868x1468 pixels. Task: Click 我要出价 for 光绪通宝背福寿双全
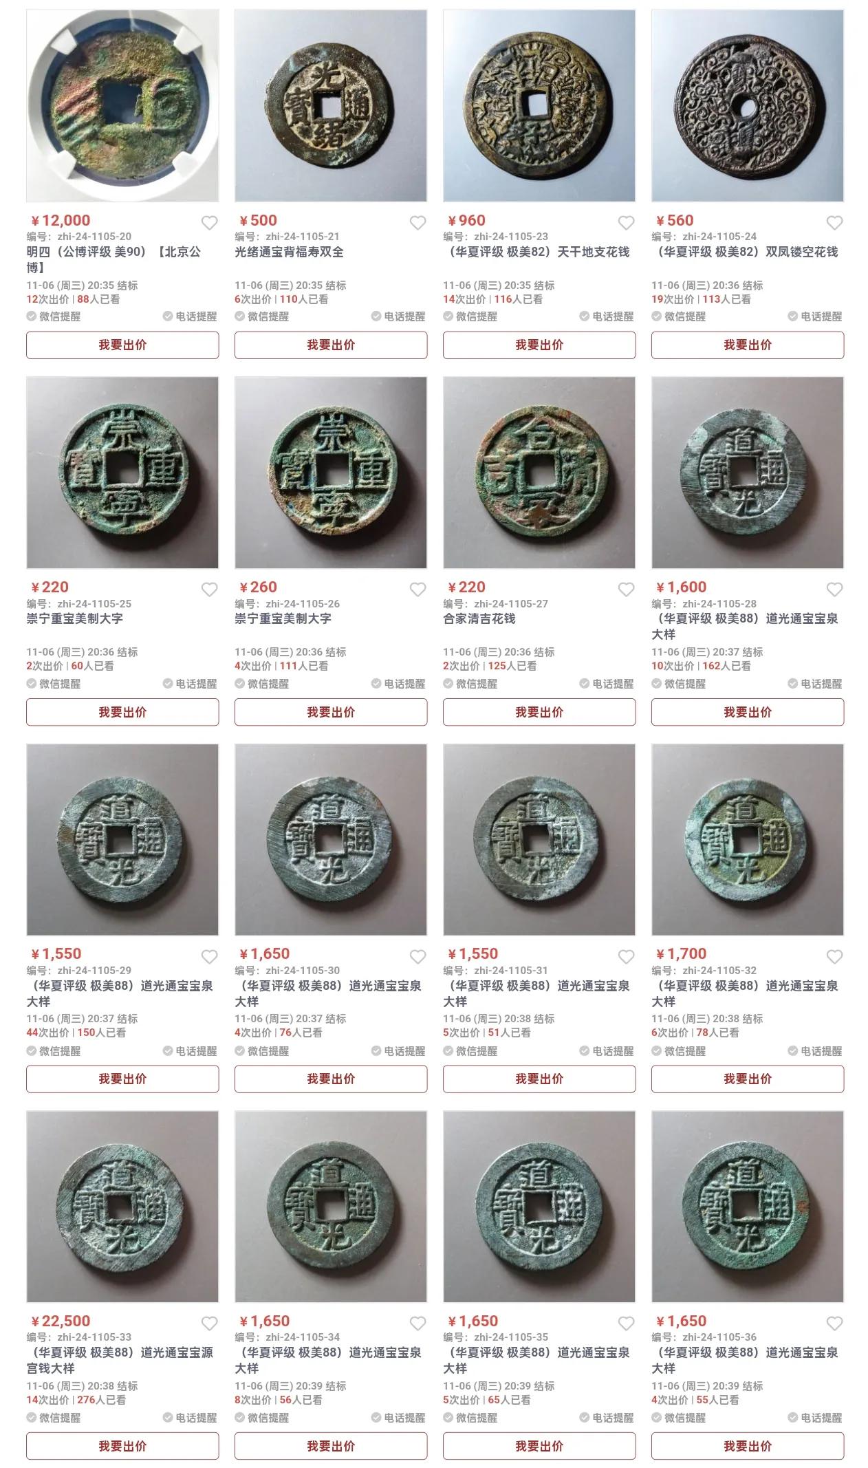pyautogui.click(x=331, y=345)
